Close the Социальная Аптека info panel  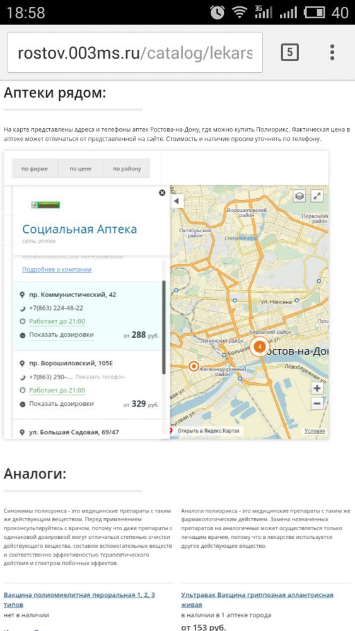pyautogui.click(x=162, y=192)
